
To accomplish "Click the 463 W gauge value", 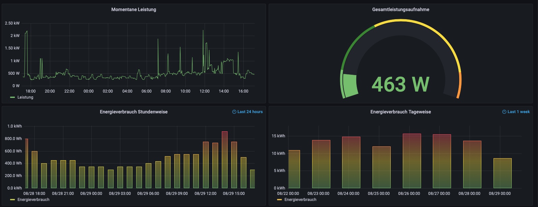I will point(400,84).
